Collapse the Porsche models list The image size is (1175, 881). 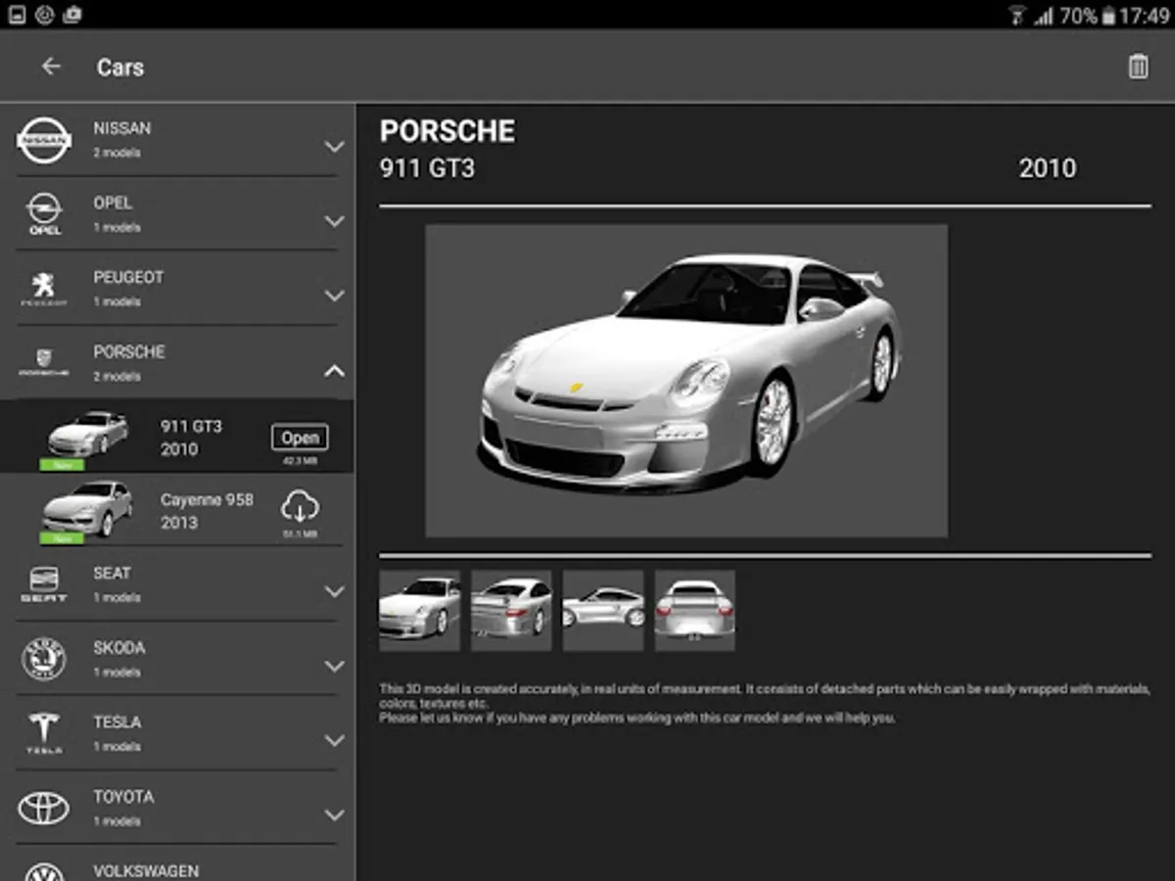[x=334, y=370]
